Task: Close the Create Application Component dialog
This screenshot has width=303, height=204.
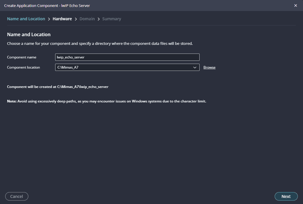Action: (295, 5)
